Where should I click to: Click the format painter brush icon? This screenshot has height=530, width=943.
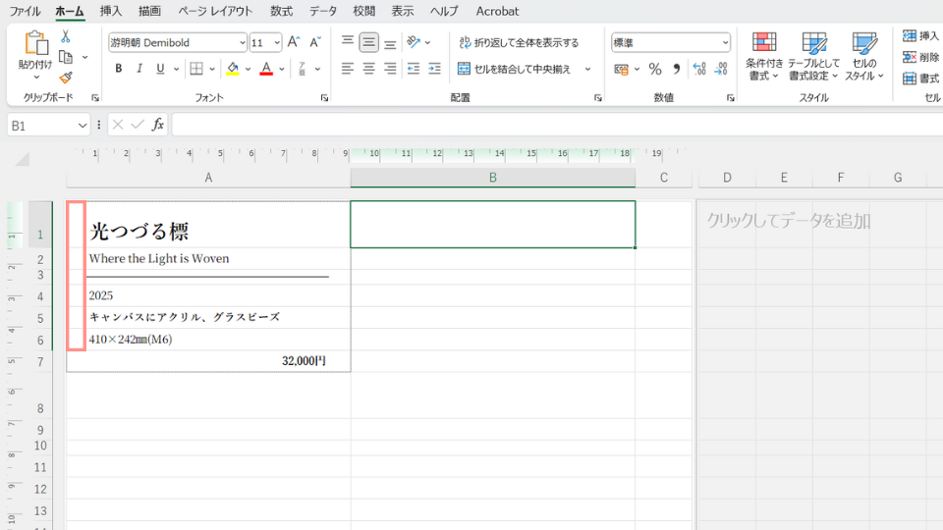click(x=66, y=78)
